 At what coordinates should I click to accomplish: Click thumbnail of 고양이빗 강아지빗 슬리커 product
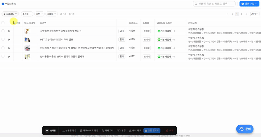(27, 31)
